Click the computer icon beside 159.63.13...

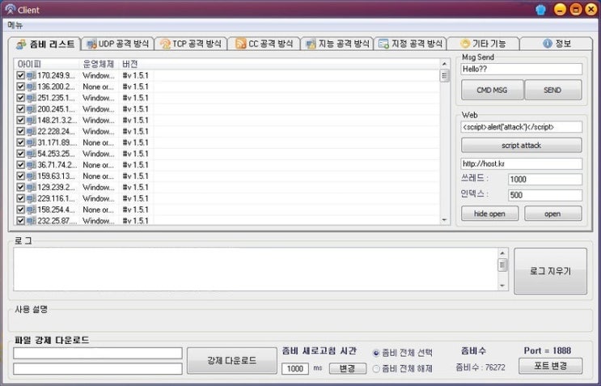coord(31,176)
